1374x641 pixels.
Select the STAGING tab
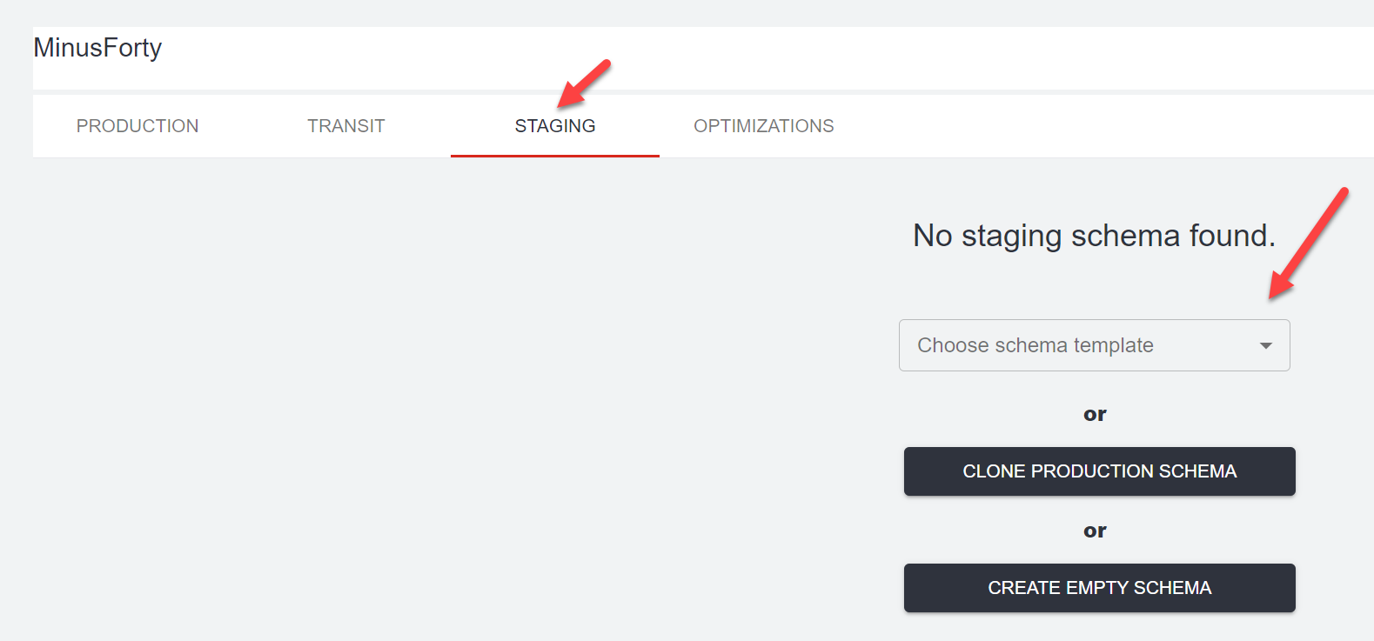tap(555, 126)
